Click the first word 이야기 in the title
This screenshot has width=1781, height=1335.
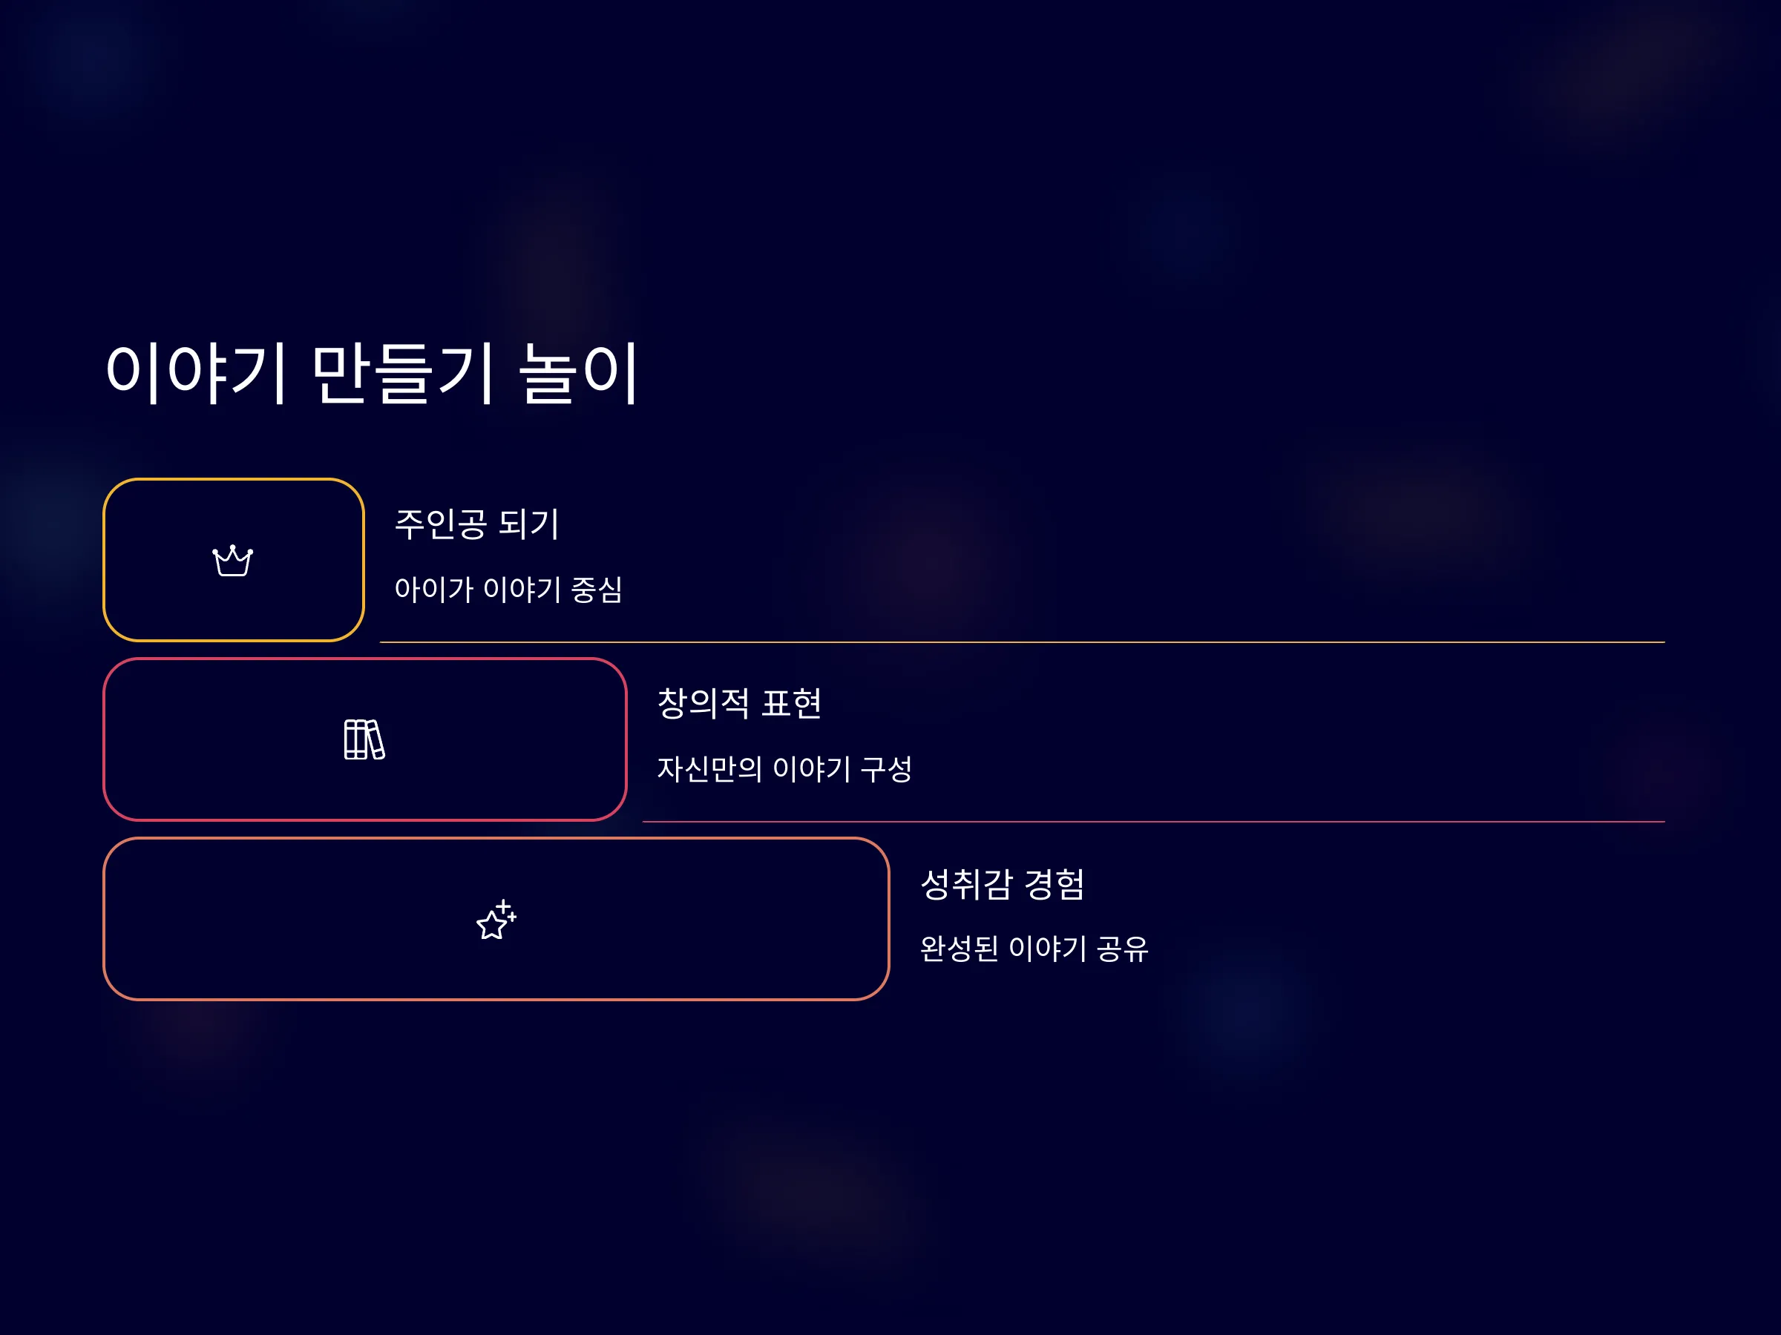pos(197,372)
